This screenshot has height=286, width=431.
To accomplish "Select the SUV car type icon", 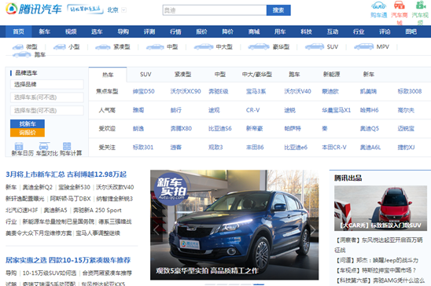I will 315,46.
